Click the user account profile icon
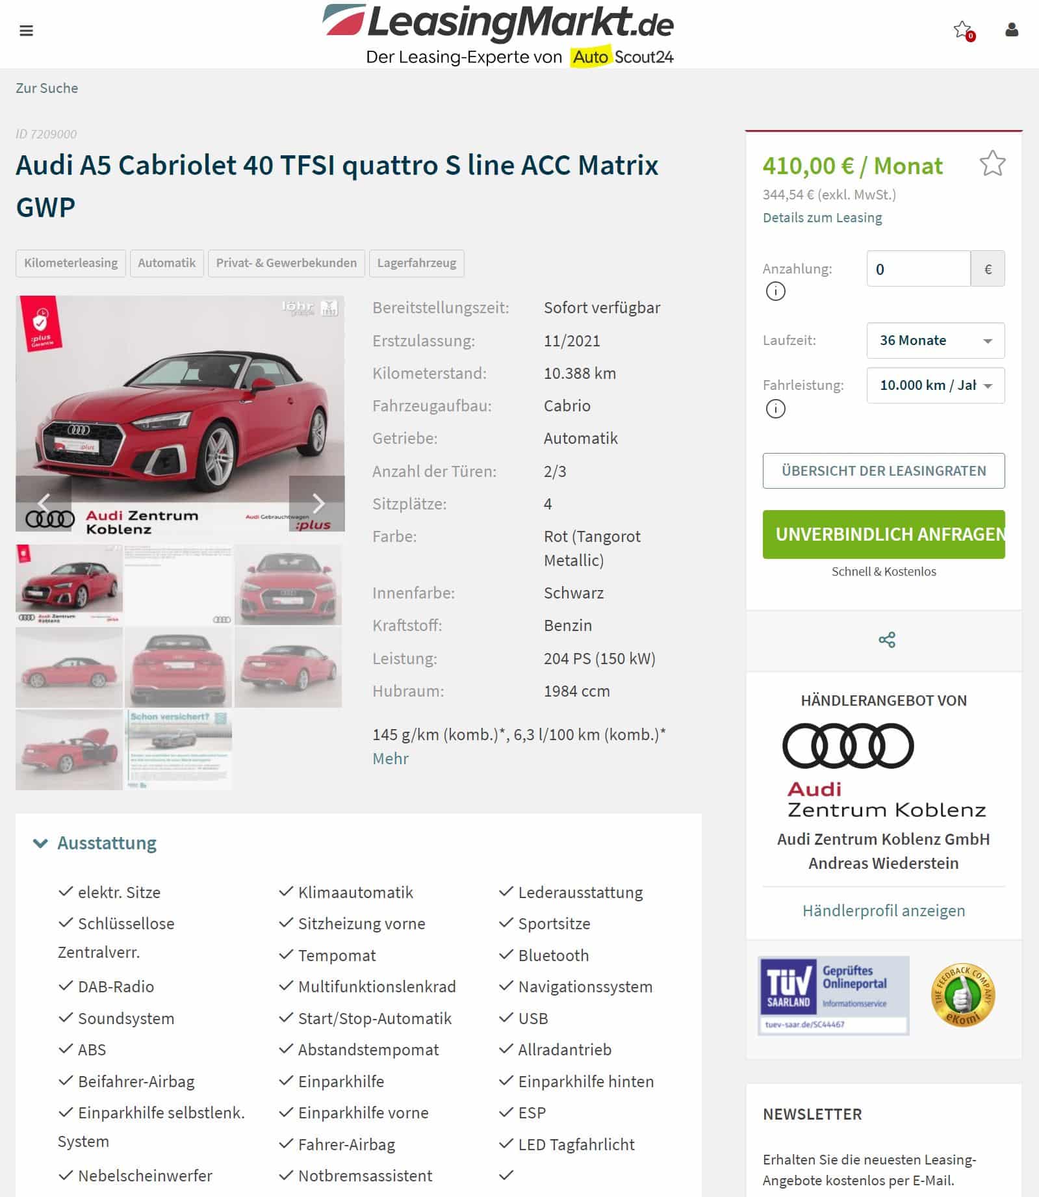 click(x=1012, y=30)
